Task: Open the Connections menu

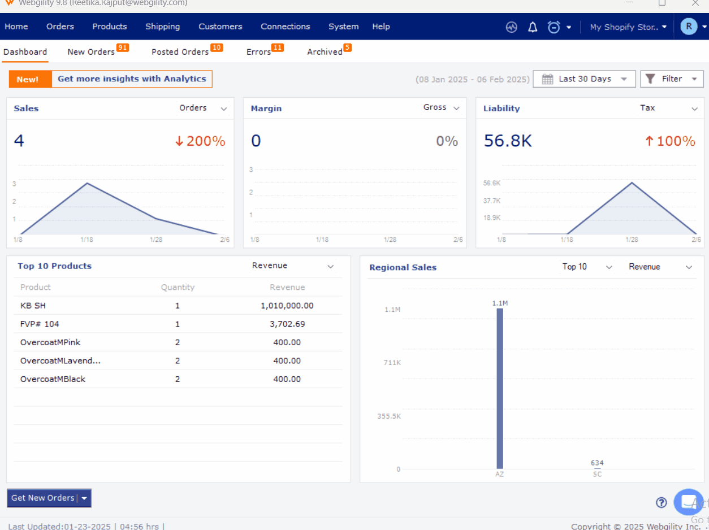Action: pos(285,27)
